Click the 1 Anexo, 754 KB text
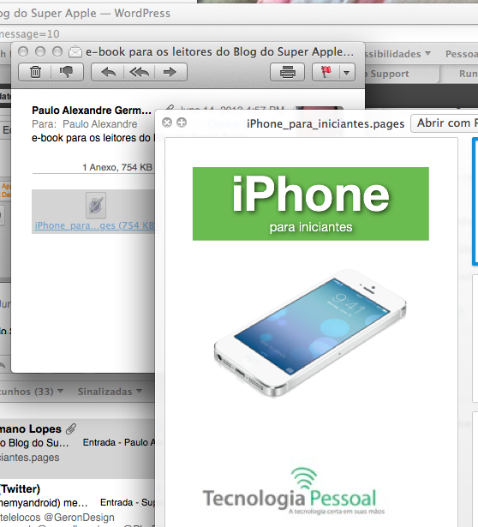478x527 pixels. pyautogui.click(x=117, y=167)
